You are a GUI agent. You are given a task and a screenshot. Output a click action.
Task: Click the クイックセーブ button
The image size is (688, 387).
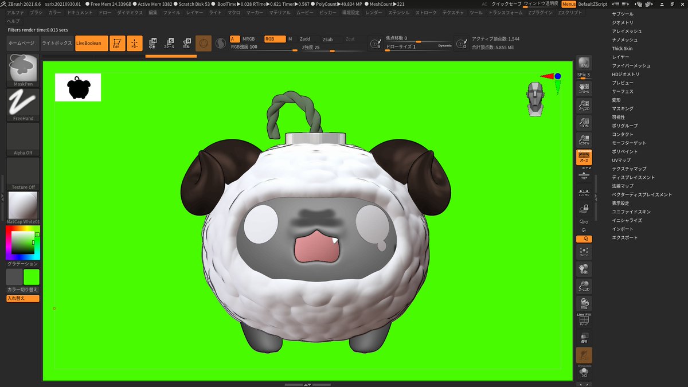tap(506, 4)
